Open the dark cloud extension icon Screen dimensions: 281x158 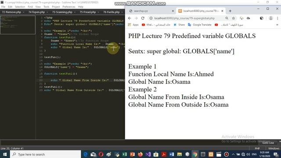pyautogui.click(x=249, y=18)
